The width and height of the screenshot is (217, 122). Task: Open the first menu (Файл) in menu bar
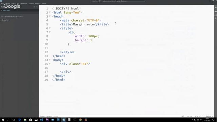click(2, 3)
